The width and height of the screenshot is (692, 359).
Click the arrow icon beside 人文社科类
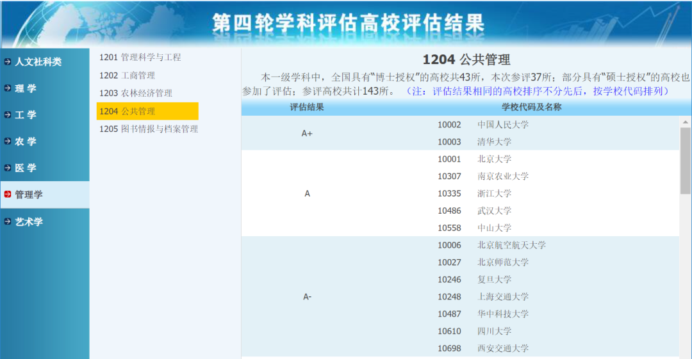click(x=8, y=61)
